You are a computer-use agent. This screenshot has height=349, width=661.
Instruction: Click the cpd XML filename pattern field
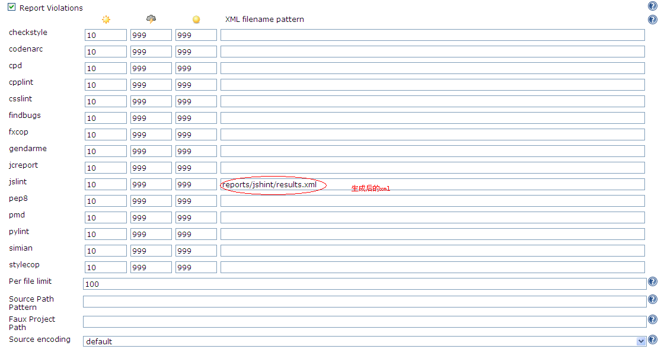[433, 68]
